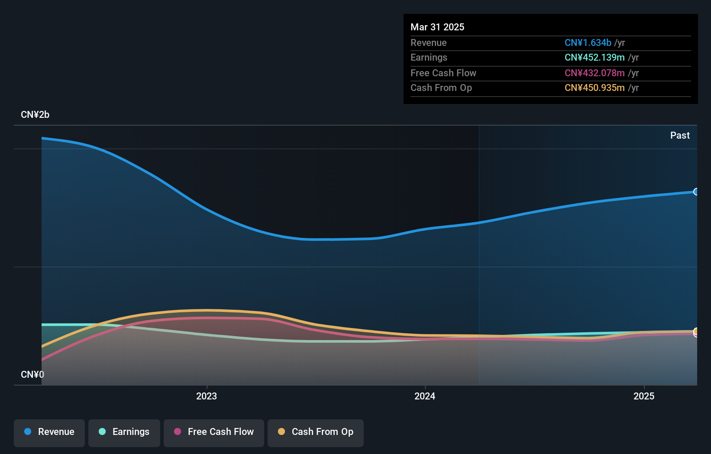711x454 pixels.
Task: Click the Mar 31 2025 tooltip date
Action: pos(437,27)
